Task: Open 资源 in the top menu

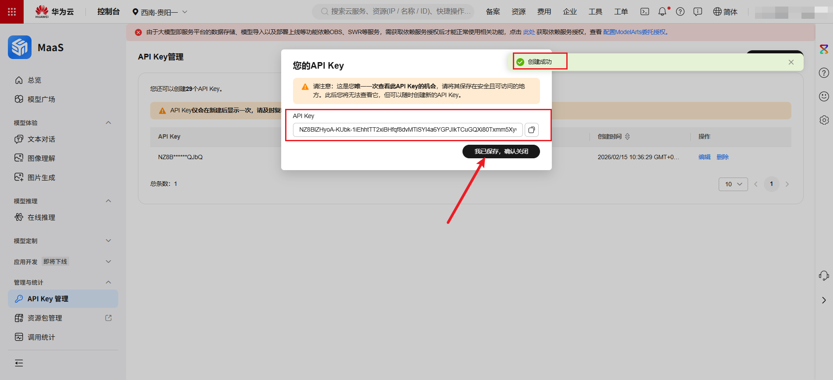Action: point(519,12)
